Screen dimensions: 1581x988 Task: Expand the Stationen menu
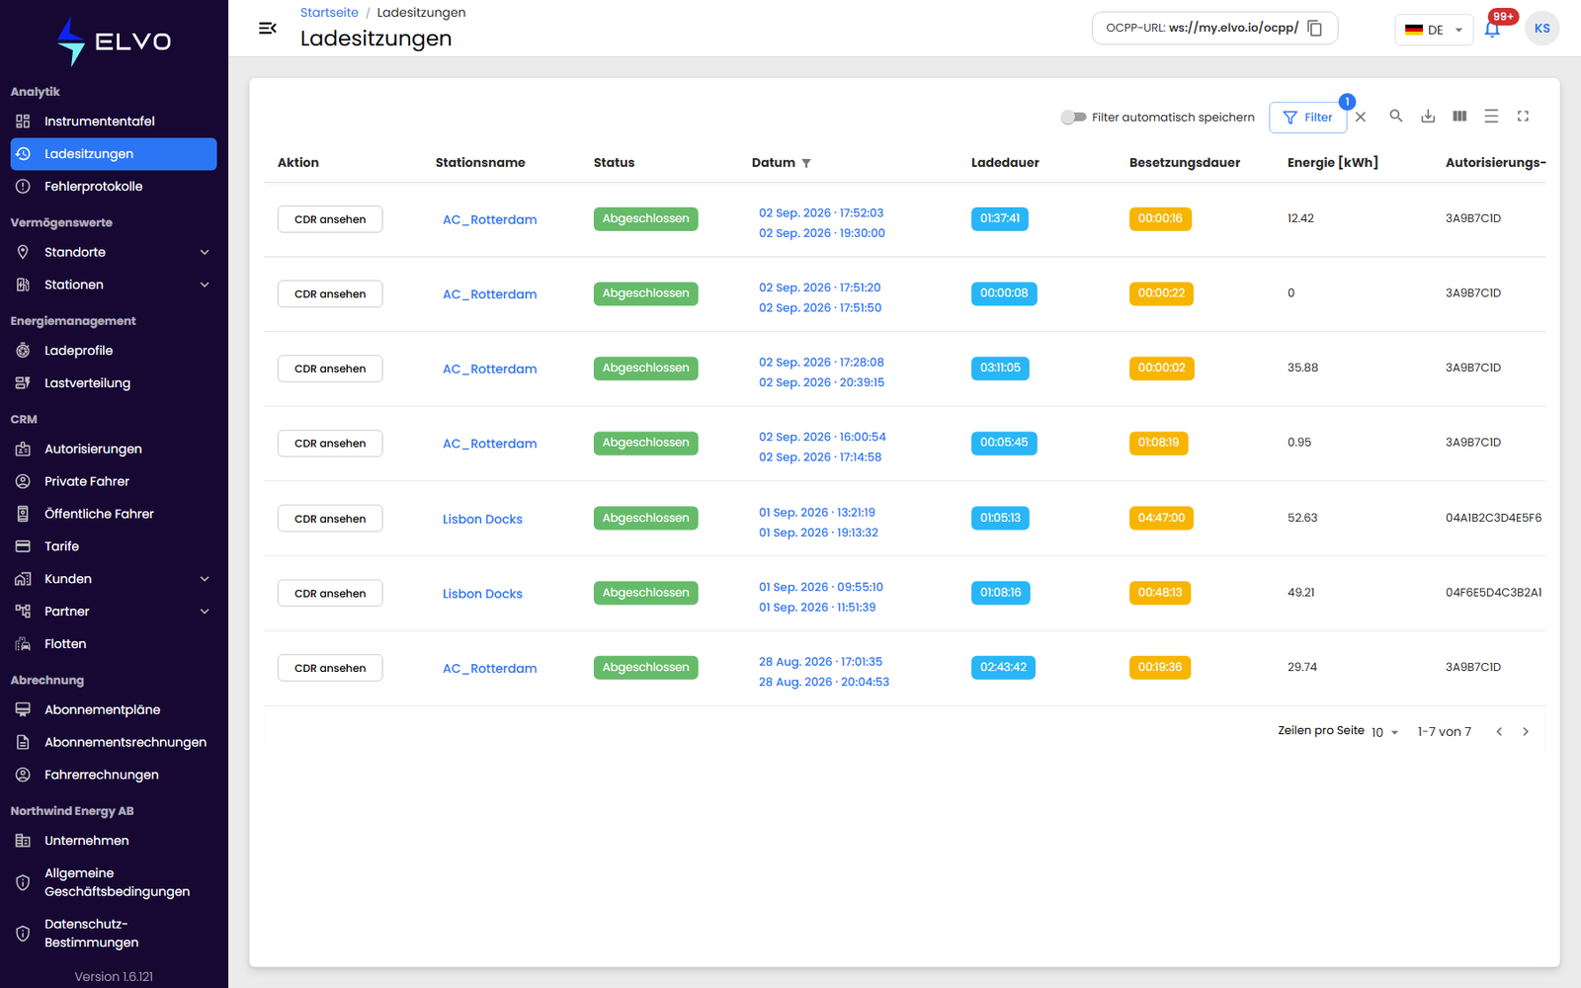click(114, 285)
